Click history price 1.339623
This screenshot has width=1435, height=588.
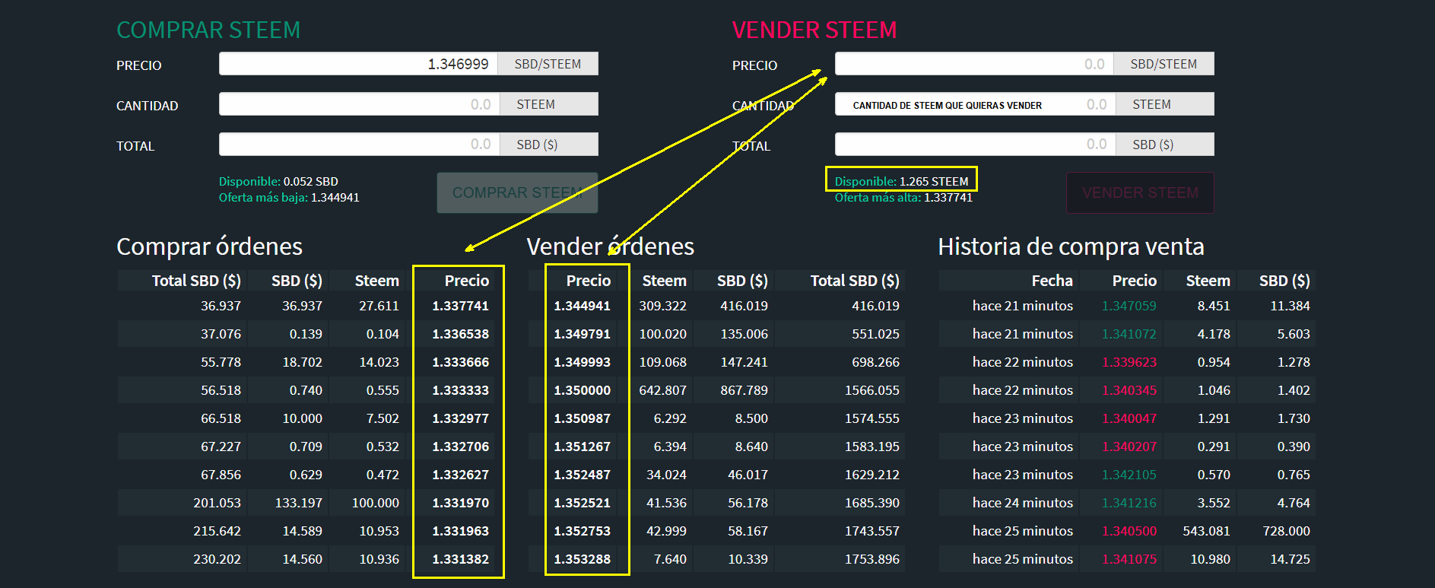pos(1129,362)
